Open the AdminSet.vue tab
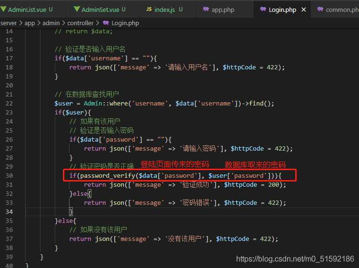 click(x=102, y=10)
